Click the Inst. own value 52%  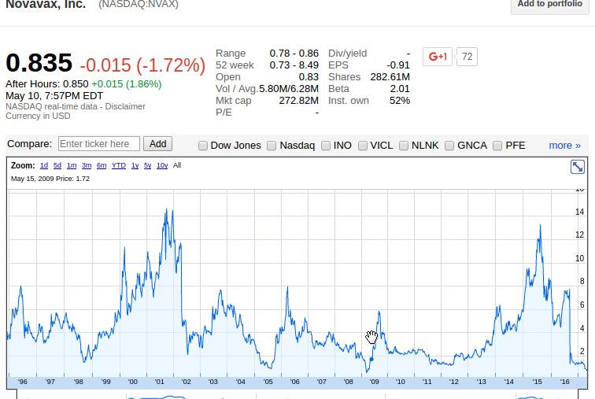[400, 101]
